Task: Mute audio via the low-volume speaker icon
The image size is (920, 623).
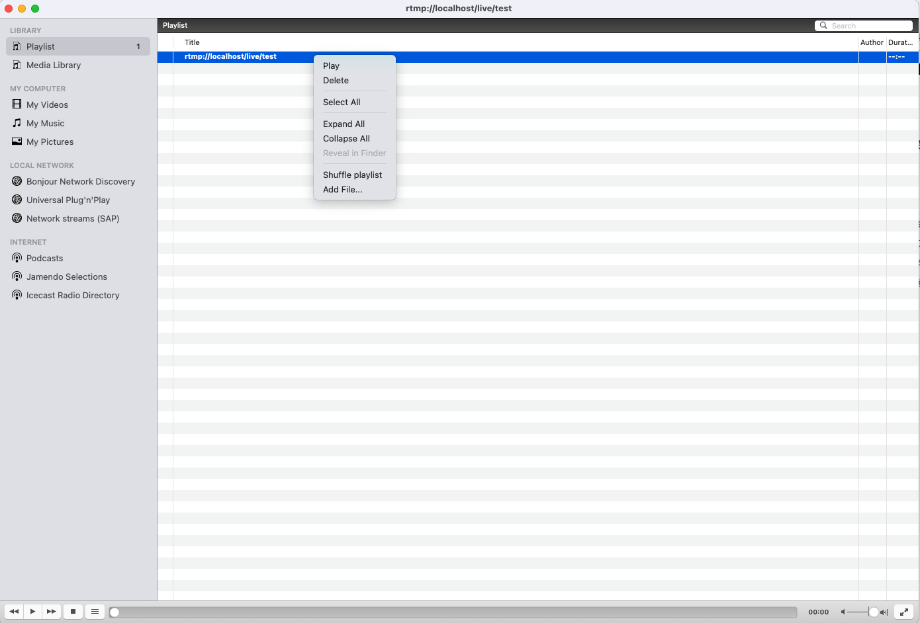Action: [842, 612]
